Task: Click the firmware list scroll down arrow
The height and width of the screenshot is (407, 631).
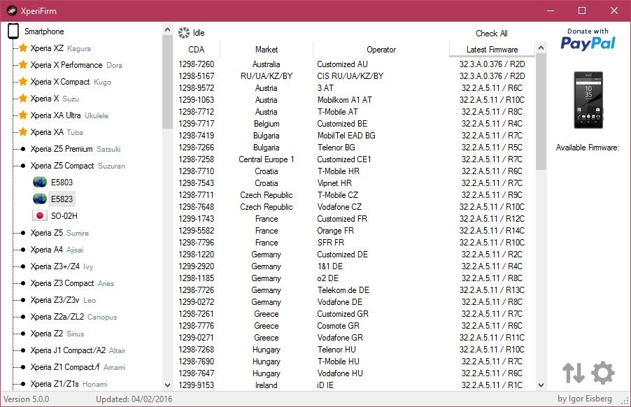Action: 541,385
